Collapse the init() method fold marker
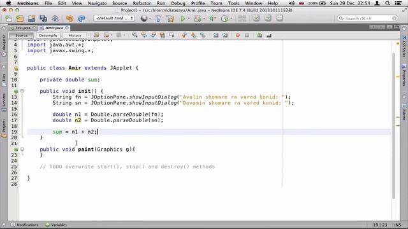This screenshot has height=229, width=408. [22, 91]
